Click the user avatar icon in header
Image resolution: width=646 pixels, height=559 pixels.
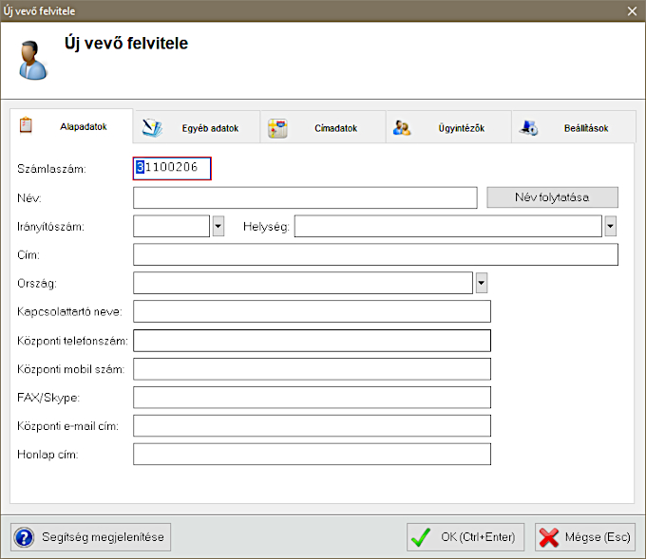tap(32, 59)
